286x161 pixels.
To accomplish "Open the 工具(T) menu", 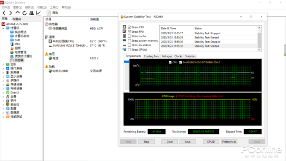I will [x=54, y=7].
